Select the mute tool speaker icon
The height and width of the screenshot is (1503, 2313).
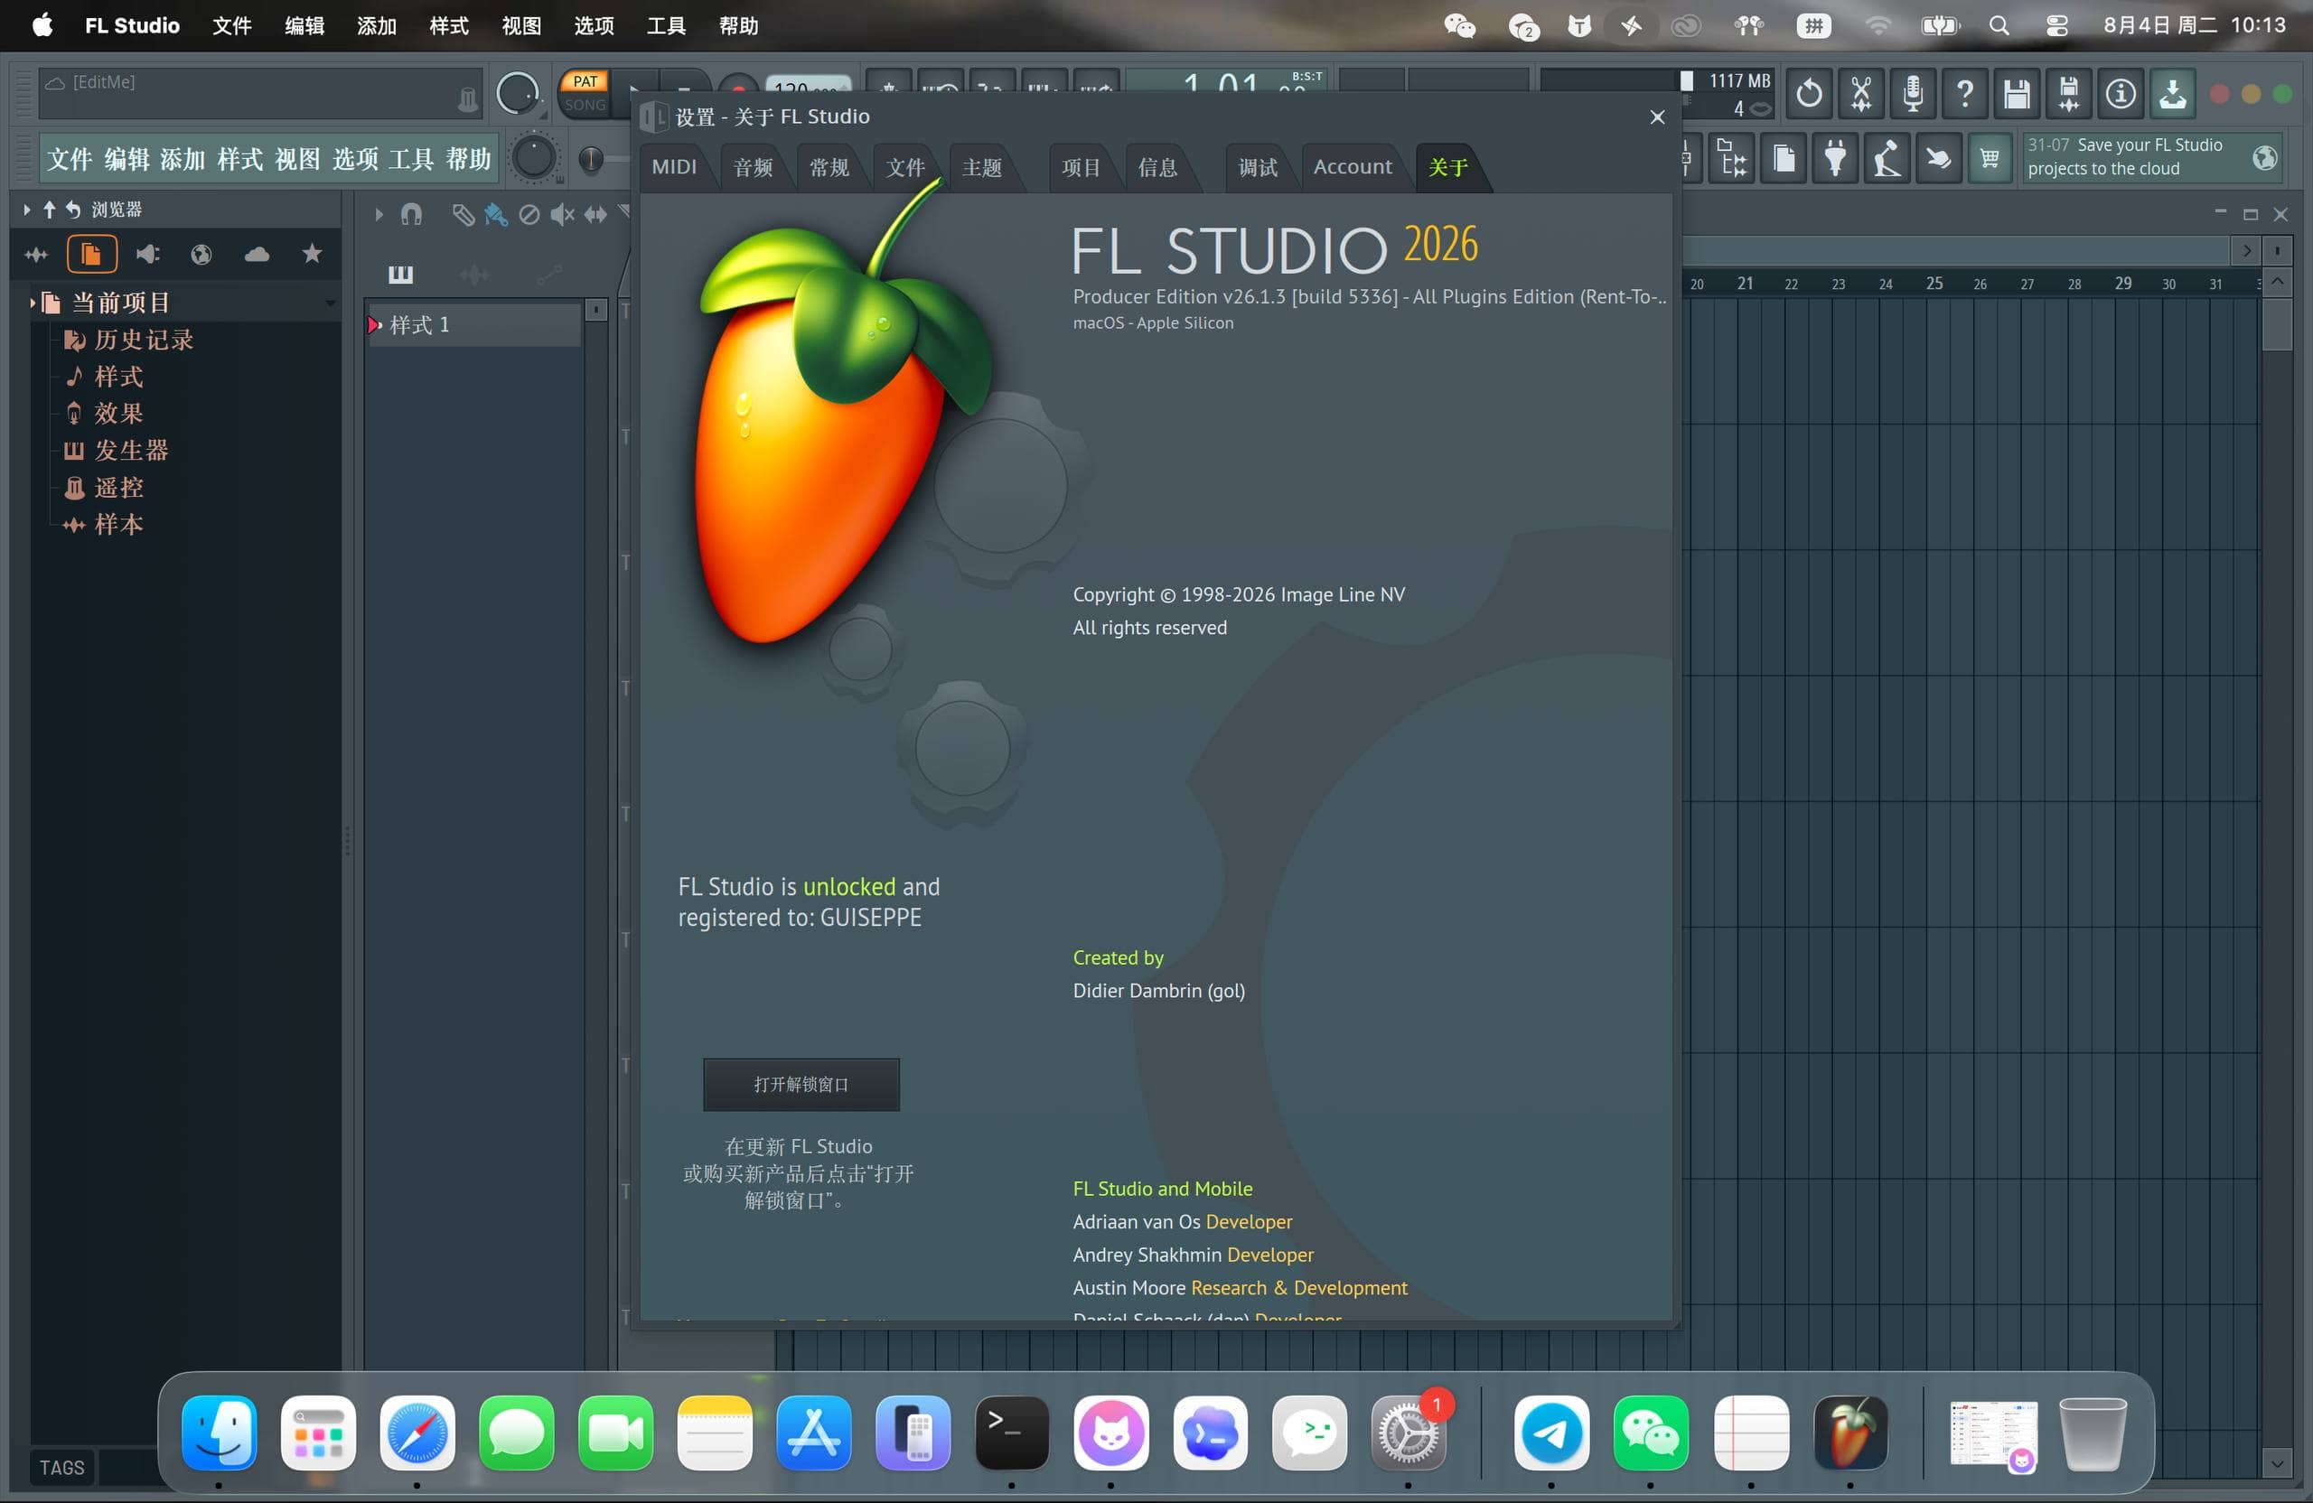tap(562, 215)
